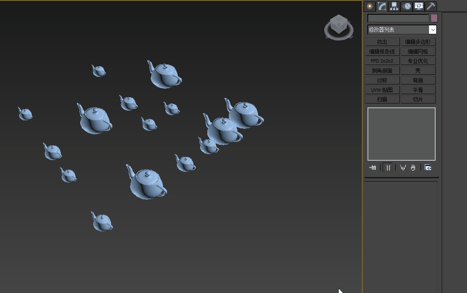Toggle the Pin Stack icon
This screenshot has height=293, width=467.
[x=372, y=168]
